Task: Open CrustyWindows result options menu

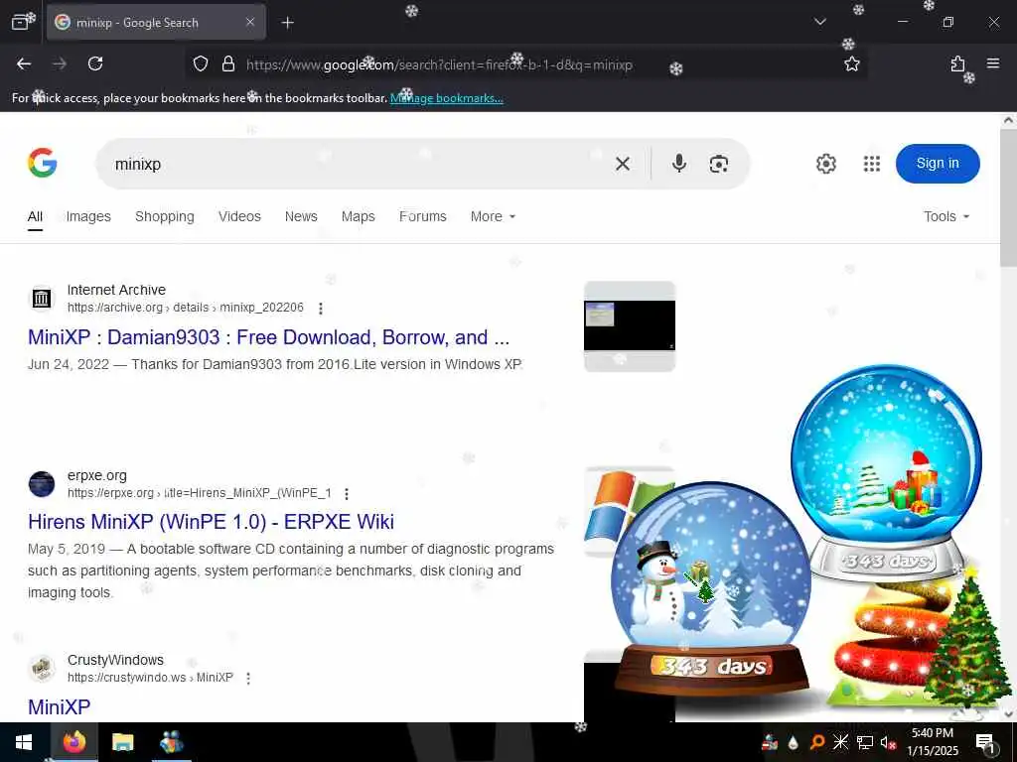Action: point(247,679)
